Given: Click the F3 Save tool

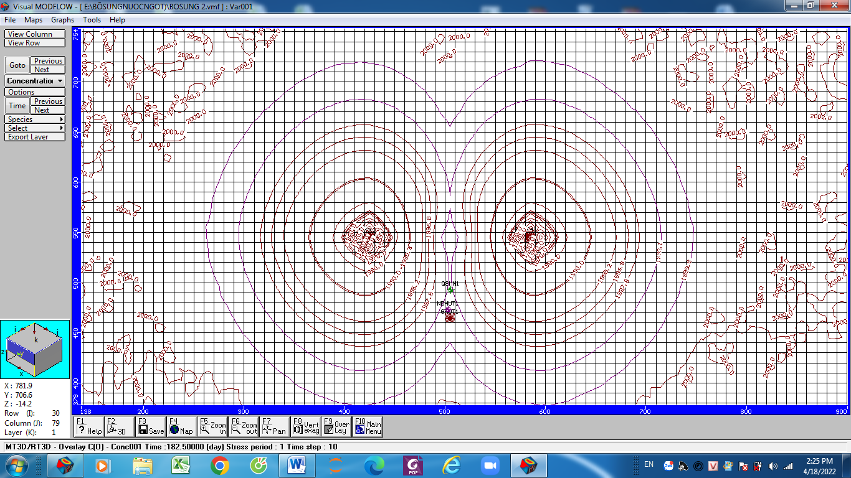Looking at the screenshot, I should point(151,426).
